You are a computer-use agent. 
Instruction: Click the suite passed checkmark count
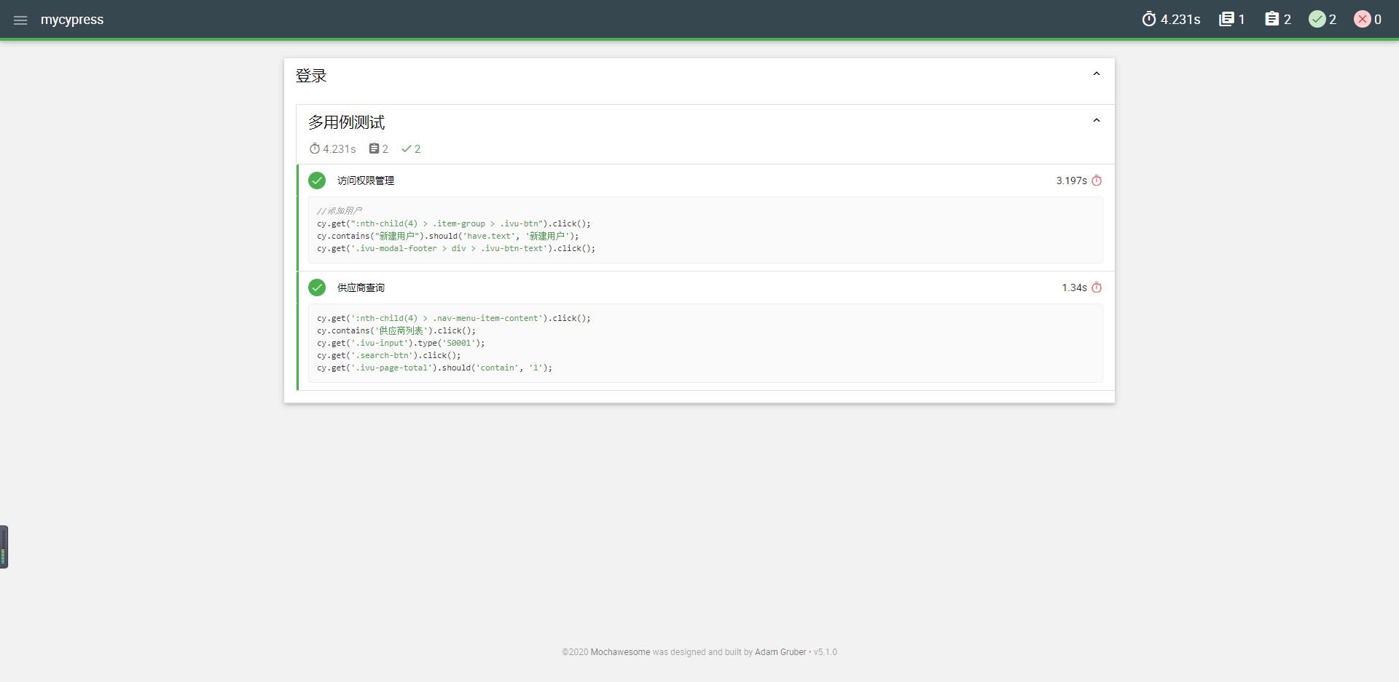point(411,148)
